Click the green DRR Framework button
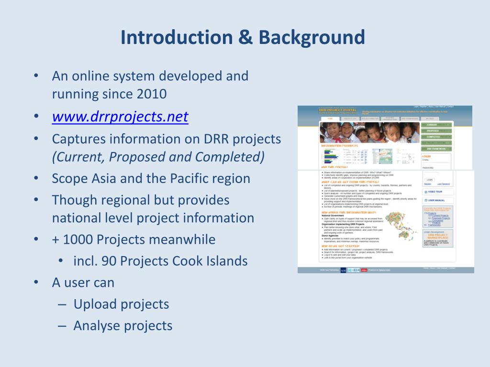Screen dimensions: 490x367 coord(436,149)
